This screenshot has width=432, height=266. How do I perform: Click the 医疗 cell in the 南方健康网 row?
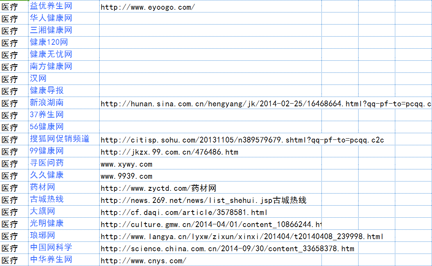[x=14, y=67]
